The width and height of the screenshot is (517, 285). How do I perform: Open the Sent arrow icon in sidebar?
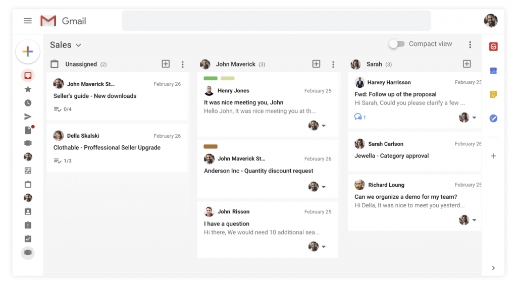(28, 117)
